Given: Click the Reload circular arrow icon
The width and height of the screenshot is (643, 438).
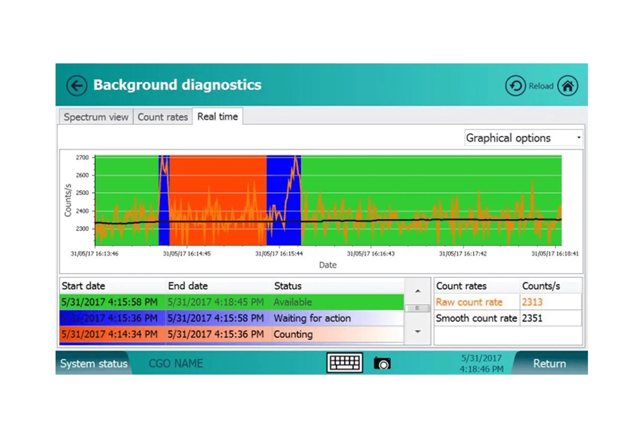Looking at the screenshot, I should pos(515,86).
